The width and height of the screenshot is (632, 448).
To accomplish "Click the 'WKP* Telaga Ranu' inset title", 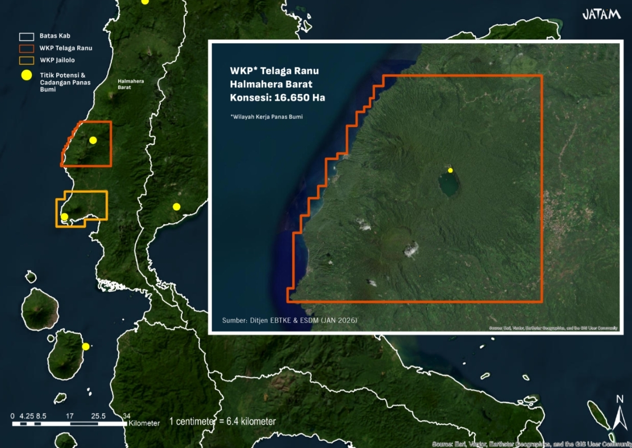I will click(274, 71).
